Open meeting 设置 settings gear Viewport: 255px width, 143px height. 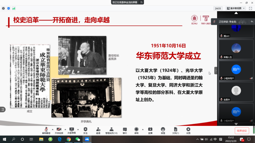188,130
